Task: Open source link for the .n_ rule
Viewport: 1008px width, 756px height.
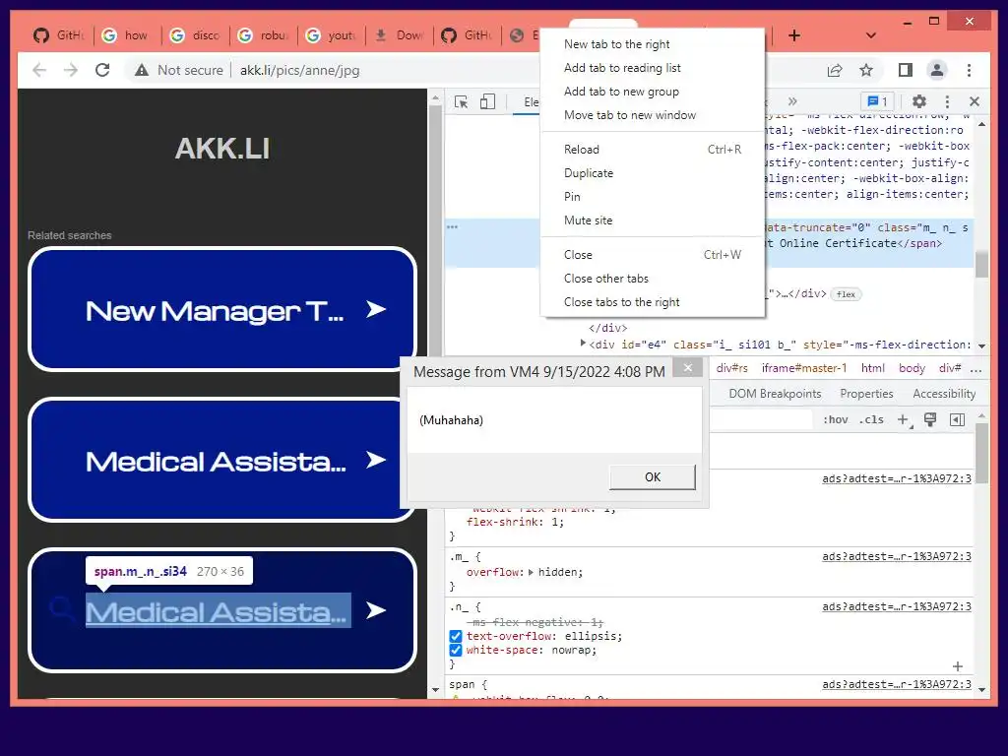Action: point(896,606)
